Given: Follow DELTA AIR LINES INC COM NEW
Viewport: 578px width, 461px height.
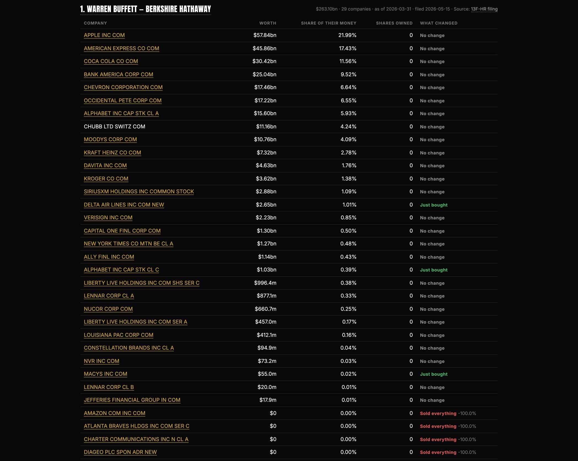Looking at the screenshot, I should click(124, 205).
